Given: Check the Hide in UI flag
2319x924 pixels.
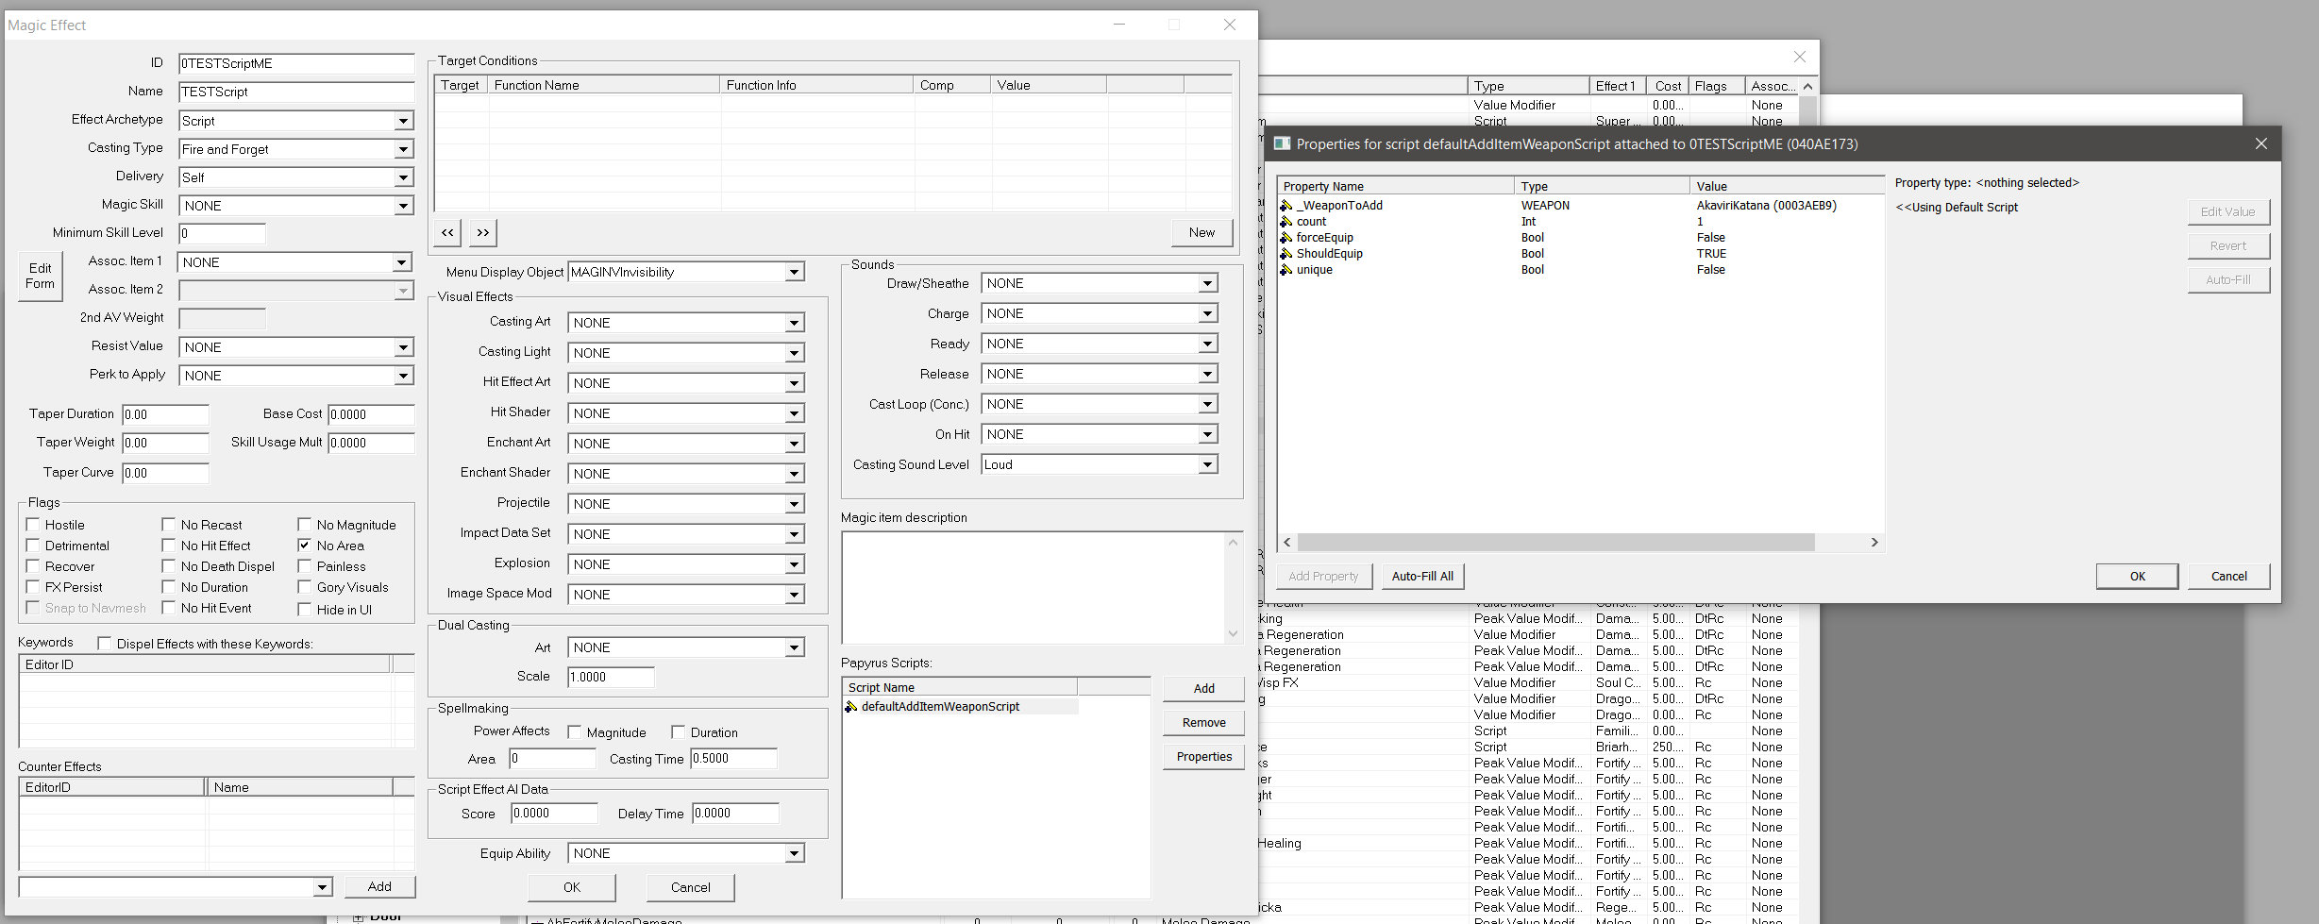Looking at the screenshot, I should coord(305,610).
